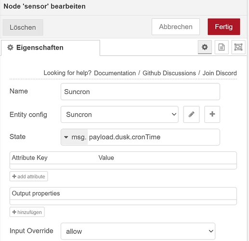Click the Node 'sensor' bearbeiten title
The image size is (249, 241).
coord(45,6)
